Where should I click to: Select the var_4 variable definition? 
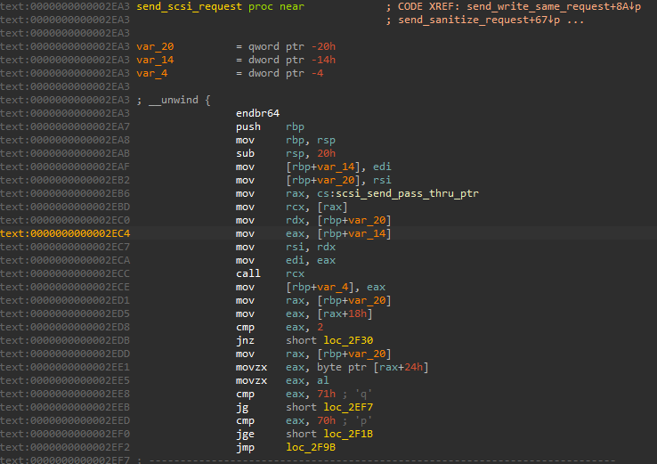point(151,73)
